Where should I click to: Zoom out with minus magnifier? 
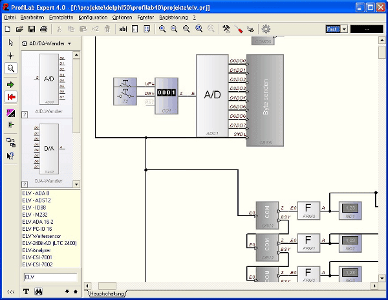pyautogui.click(x=174, y=29)
